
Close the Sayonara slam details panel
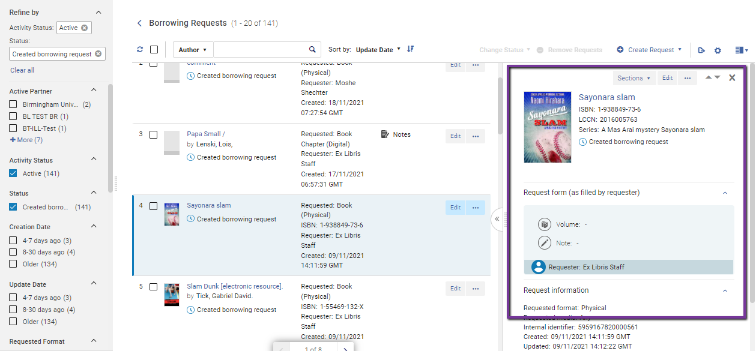(732, 78)
